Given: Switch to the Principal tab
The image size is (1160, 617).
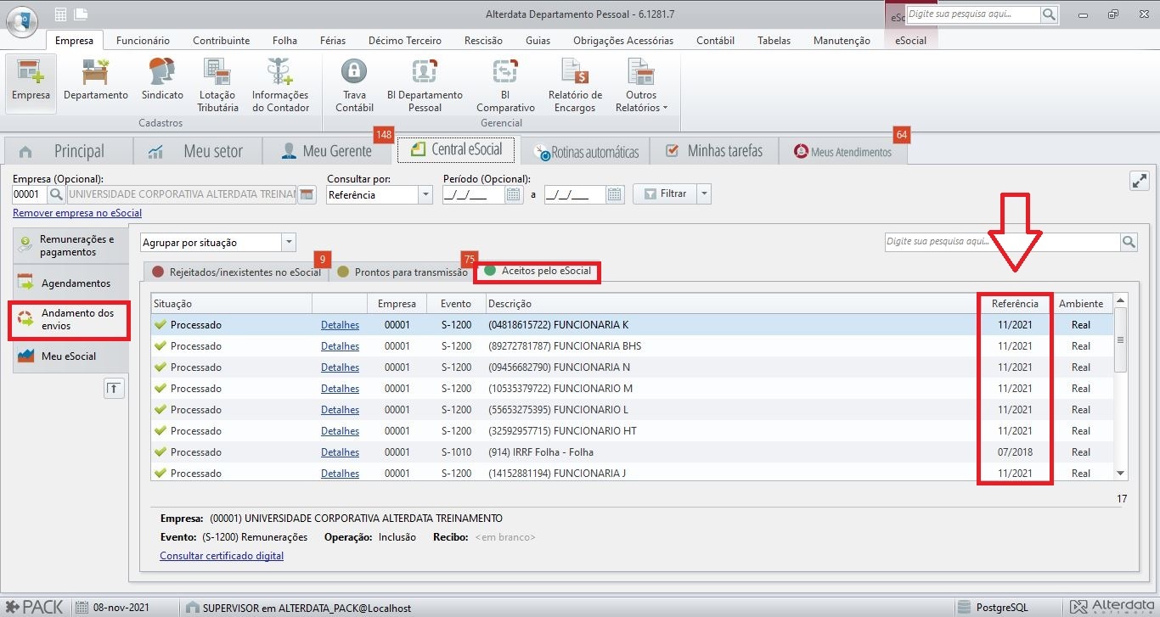Looking at the screenshot, I should [68, 151].
